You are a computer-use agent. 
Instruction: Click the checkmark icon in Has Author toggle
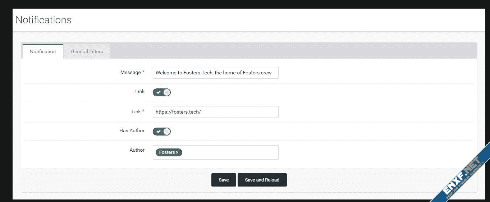(158, 132)
